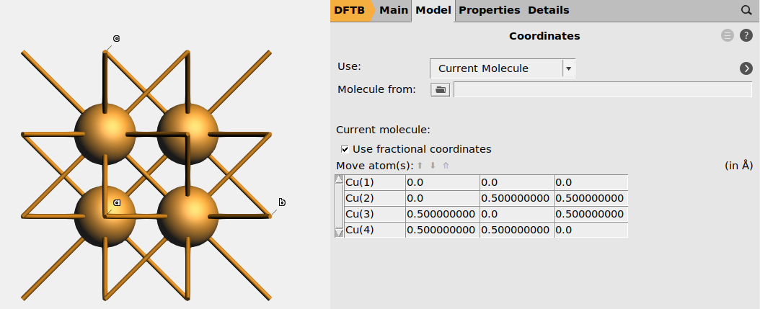Open the help question mark icon

pyautogui.click(x=746, y=36)
